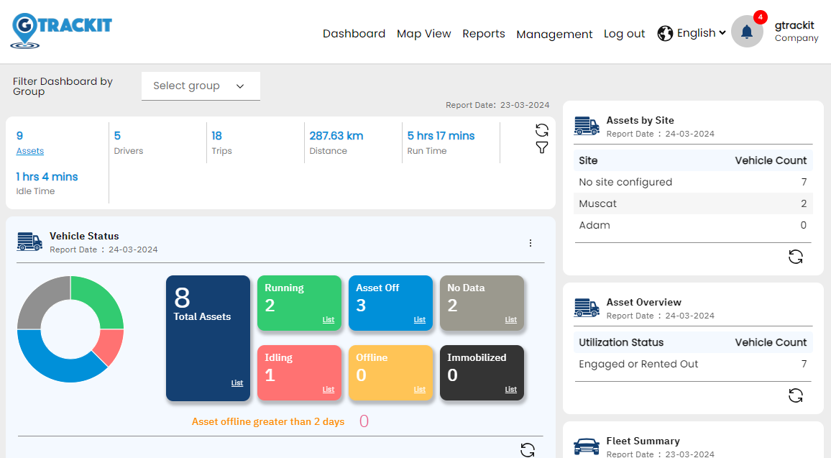The image size is (831, 458).
Task: Open the gtrackit Company profile
Action: 796,31
